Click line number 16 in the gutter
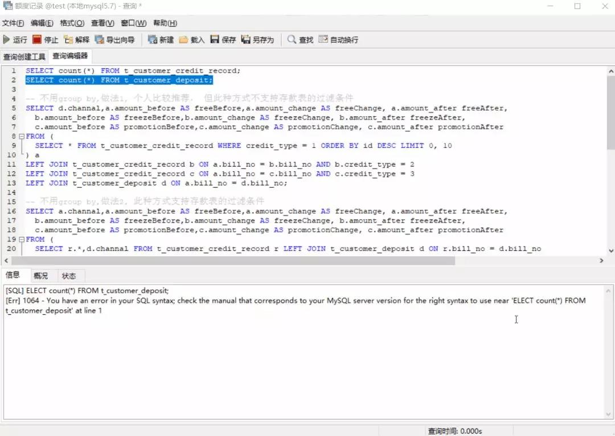 click(11, 211)
